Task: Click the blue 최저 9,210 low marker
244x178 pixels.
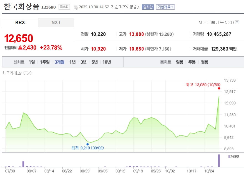Action: [x=88, y=144]
